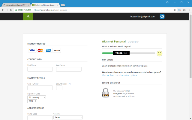
Task: Click the gray part of the price slider
Action: (x=142, y=53)
